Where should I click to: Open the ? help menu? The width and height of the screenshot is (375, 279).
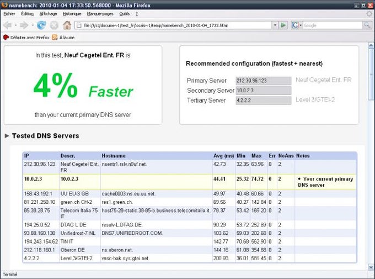[137, 14]
